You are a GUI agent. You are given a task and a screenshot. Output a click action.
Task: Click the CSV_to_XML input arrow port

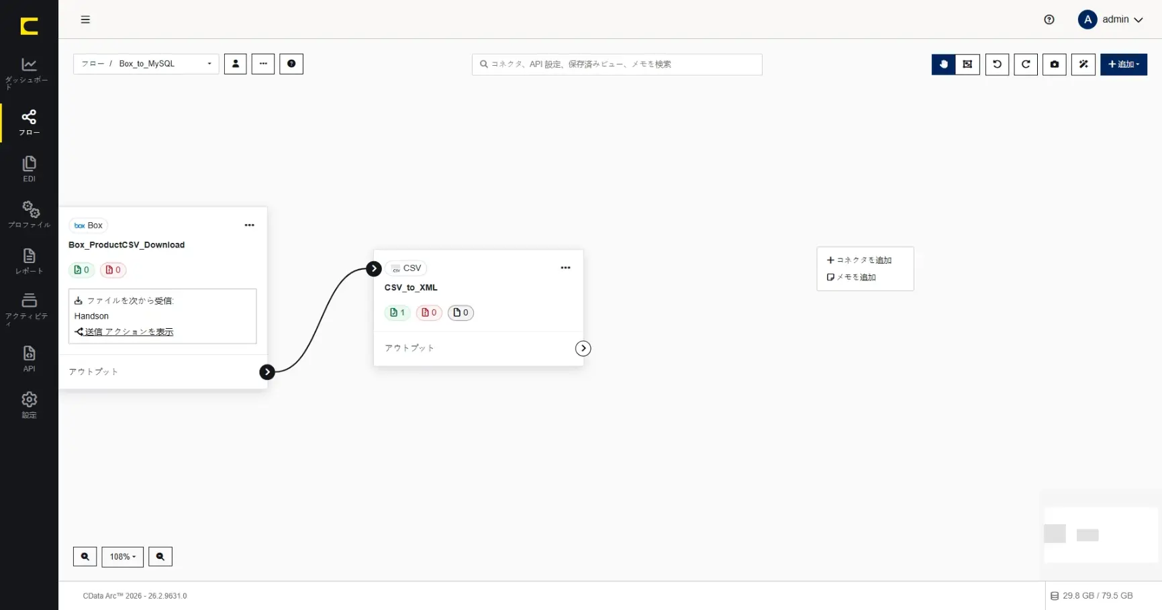[x=374, y=268]
